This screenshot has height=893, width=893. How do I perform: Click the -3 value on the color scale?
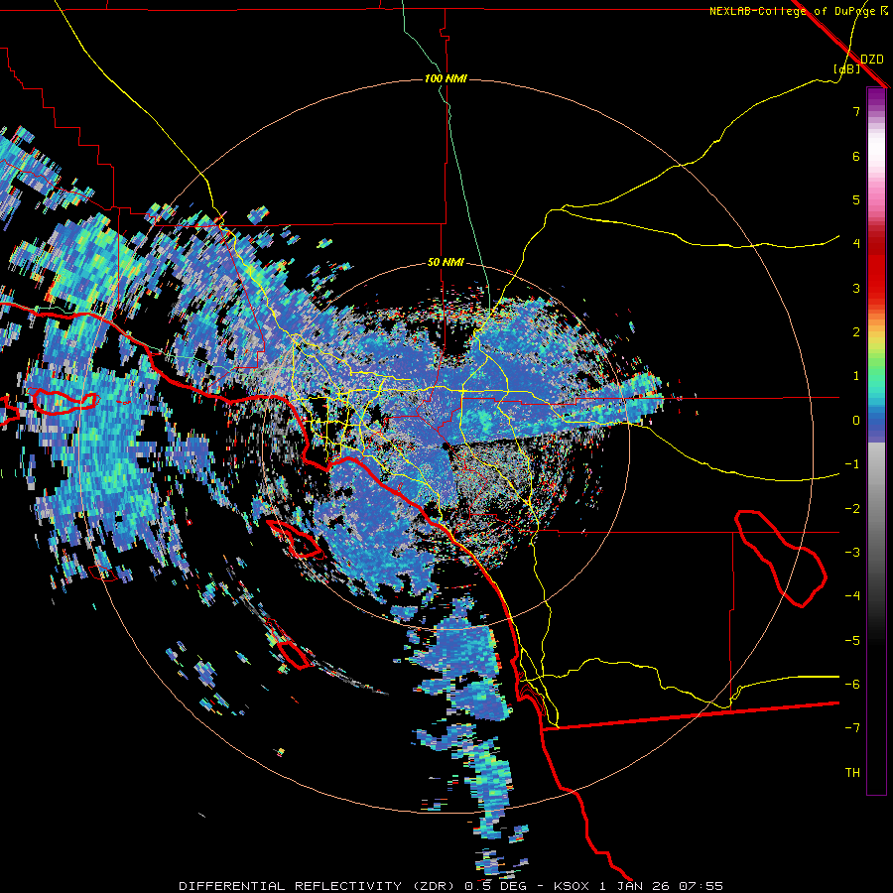click(852, 553)
